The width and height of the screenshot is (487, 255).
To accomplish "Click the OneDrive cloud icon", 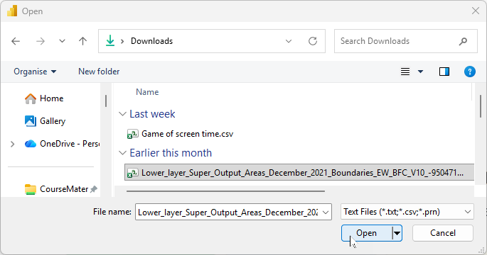I will pyautogui.click(x=31, y=144).
